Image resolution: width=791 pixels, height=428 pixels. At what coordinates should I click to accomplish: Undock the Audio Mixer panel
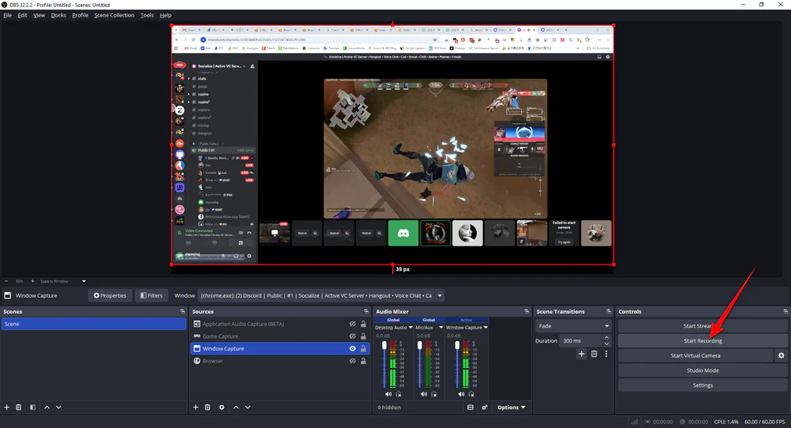pos(527,312)
